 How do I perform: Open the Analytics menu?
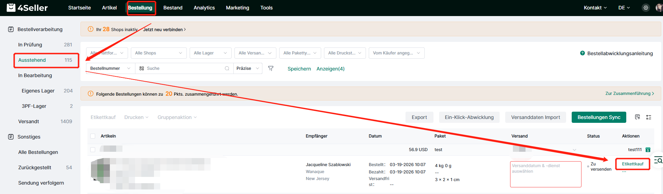pos(204,8)
